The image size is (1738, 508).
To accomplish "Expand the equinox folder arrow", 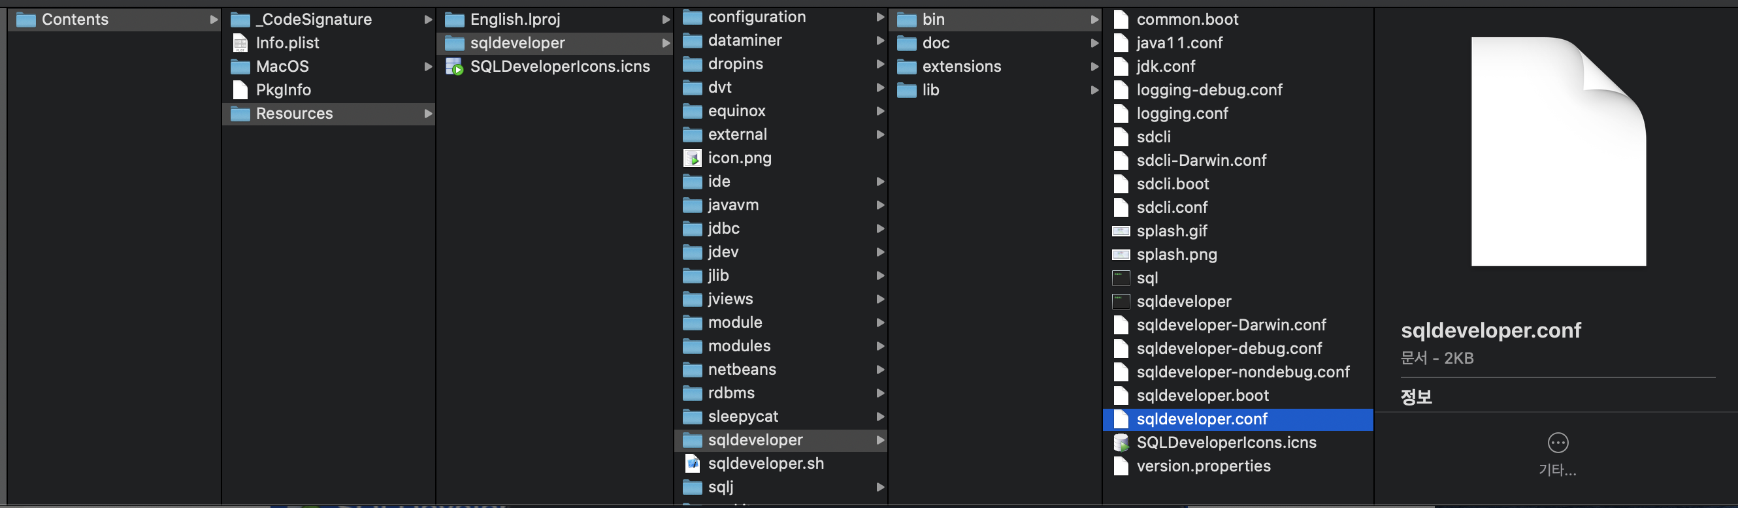I will [880, 110].
